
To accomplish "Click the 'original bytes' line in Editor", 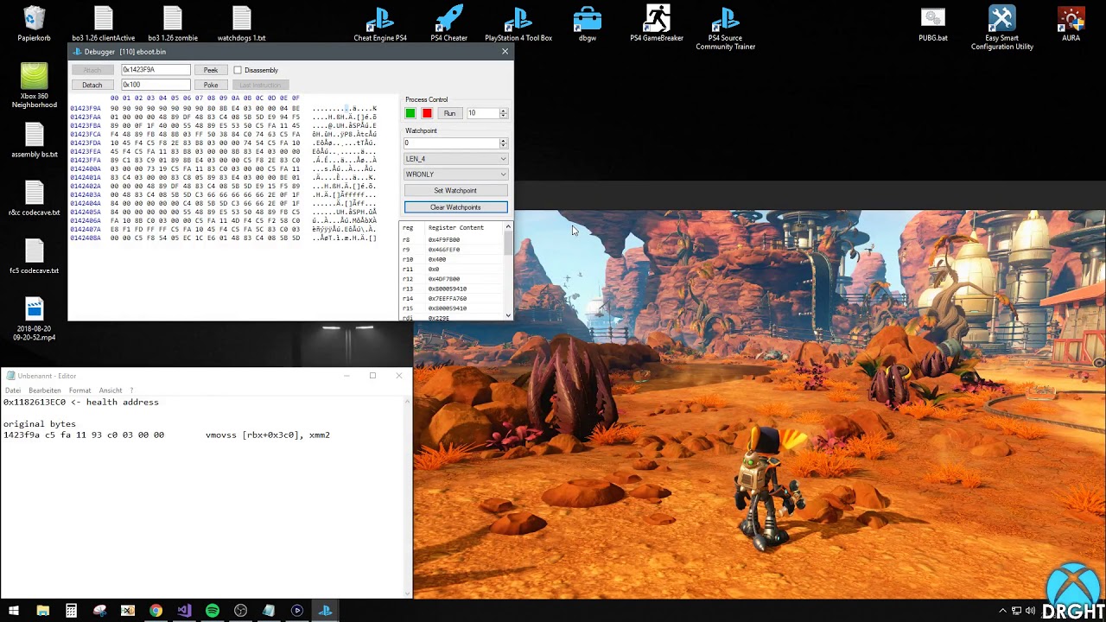I will coord(40,424).
